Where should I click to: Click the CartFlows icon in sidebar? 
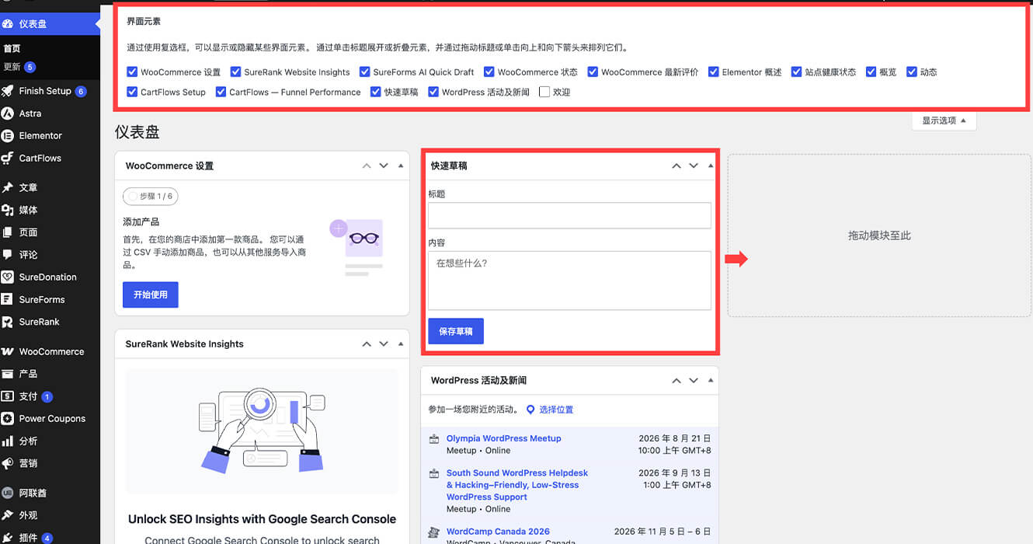pos(8,158)
